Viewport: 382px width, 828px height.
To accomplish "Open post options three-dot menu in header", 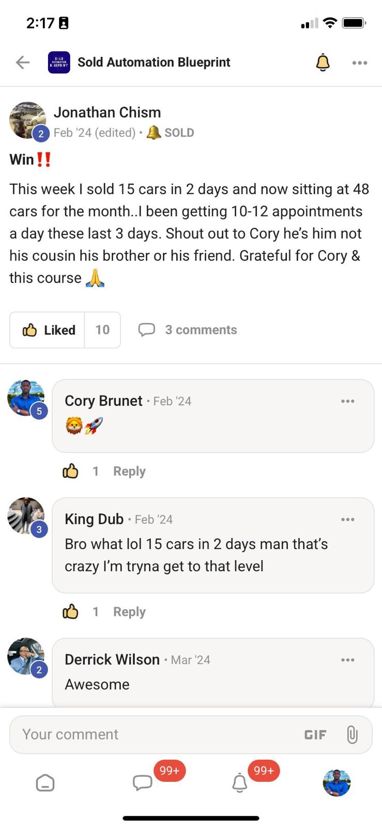I will [359, 63].
